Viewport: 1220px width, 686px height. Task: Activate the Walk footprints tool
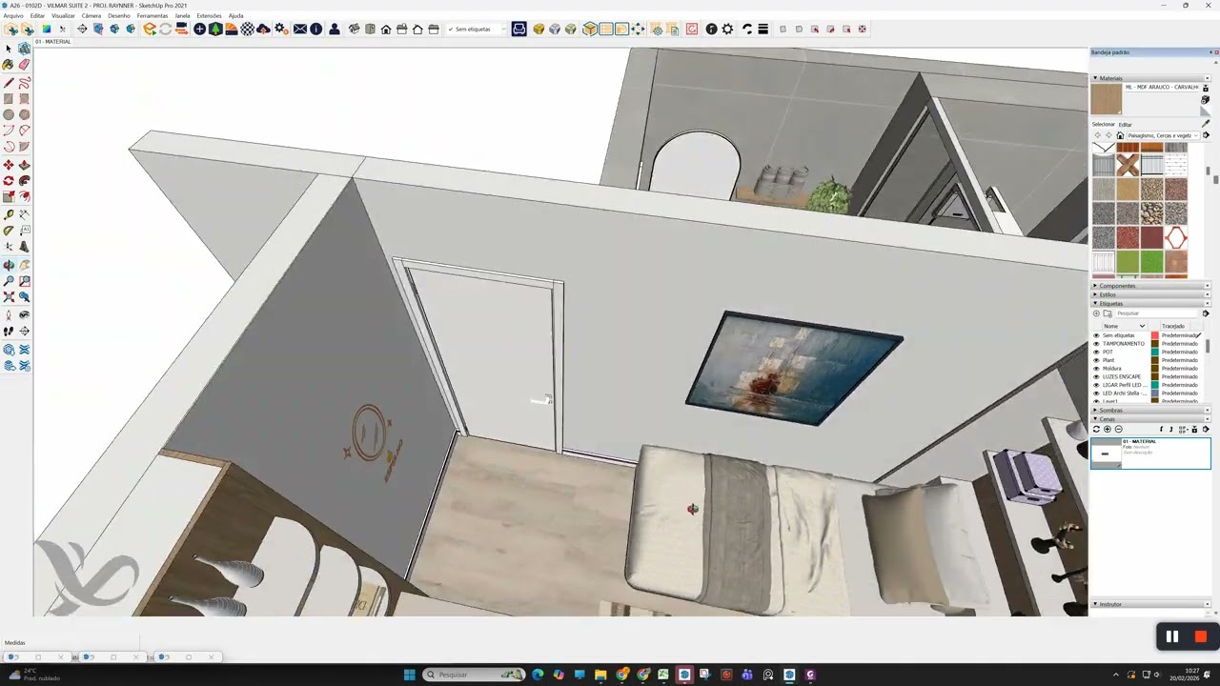(9, 332)
